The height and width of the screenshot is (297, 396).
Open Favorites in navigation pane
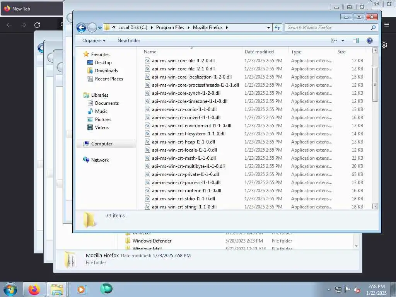(100, 54)
